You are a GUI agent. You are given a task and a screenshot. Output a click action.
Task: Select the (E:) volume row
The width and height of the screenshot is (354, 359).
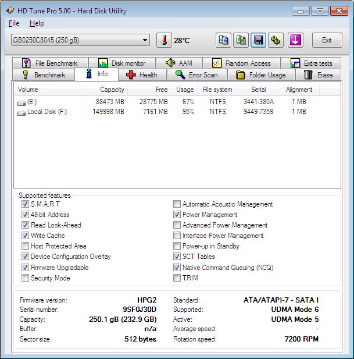(x=28, y=102)
